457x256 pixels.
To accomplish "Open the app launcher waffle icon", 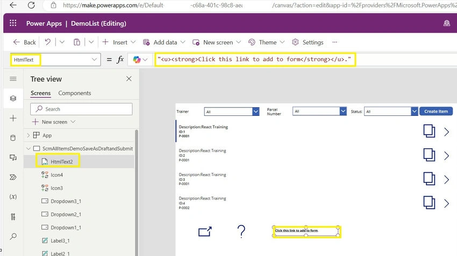I will click(x=13, y=23).
